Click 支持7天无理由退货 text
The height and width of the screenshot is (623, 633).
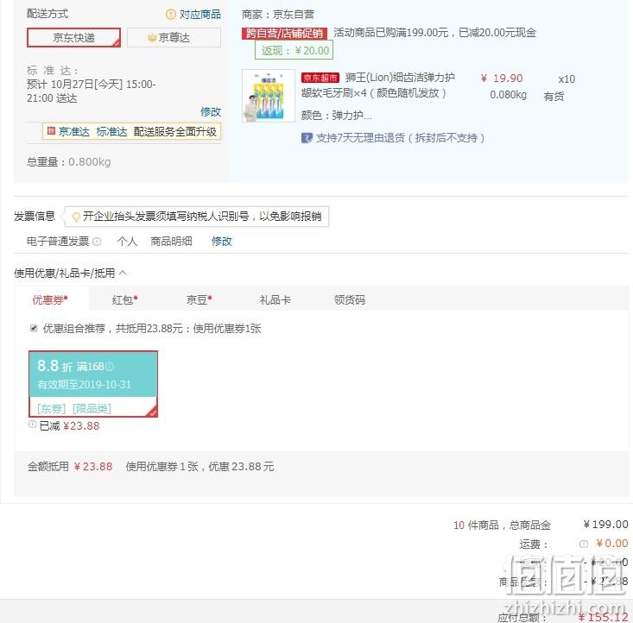(x=400, y=138)
